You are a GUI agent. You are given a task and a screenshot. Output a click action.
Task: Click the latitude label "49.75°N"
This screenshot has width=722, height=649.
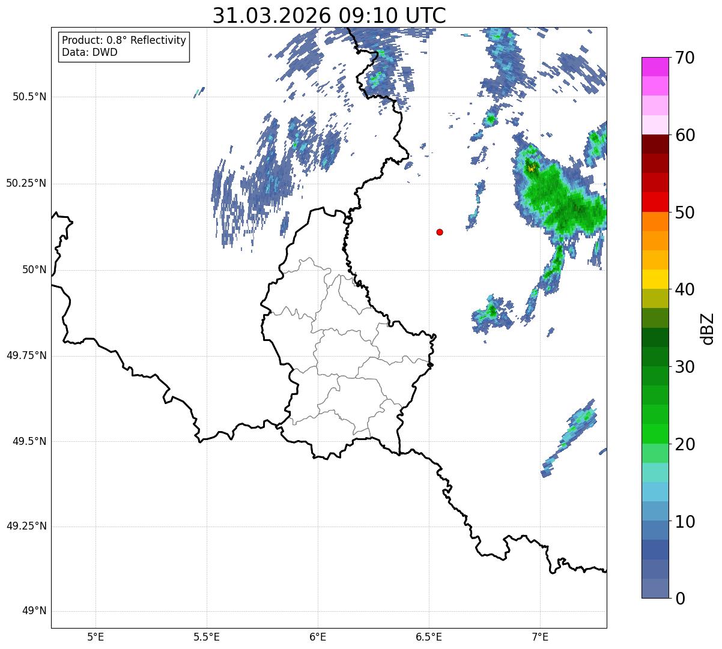26,355
